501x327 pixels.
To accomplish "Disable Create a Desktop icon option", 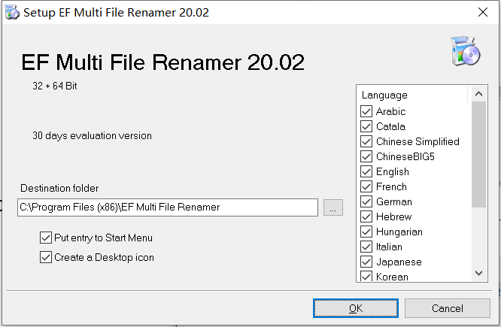I will pos(46,257).
